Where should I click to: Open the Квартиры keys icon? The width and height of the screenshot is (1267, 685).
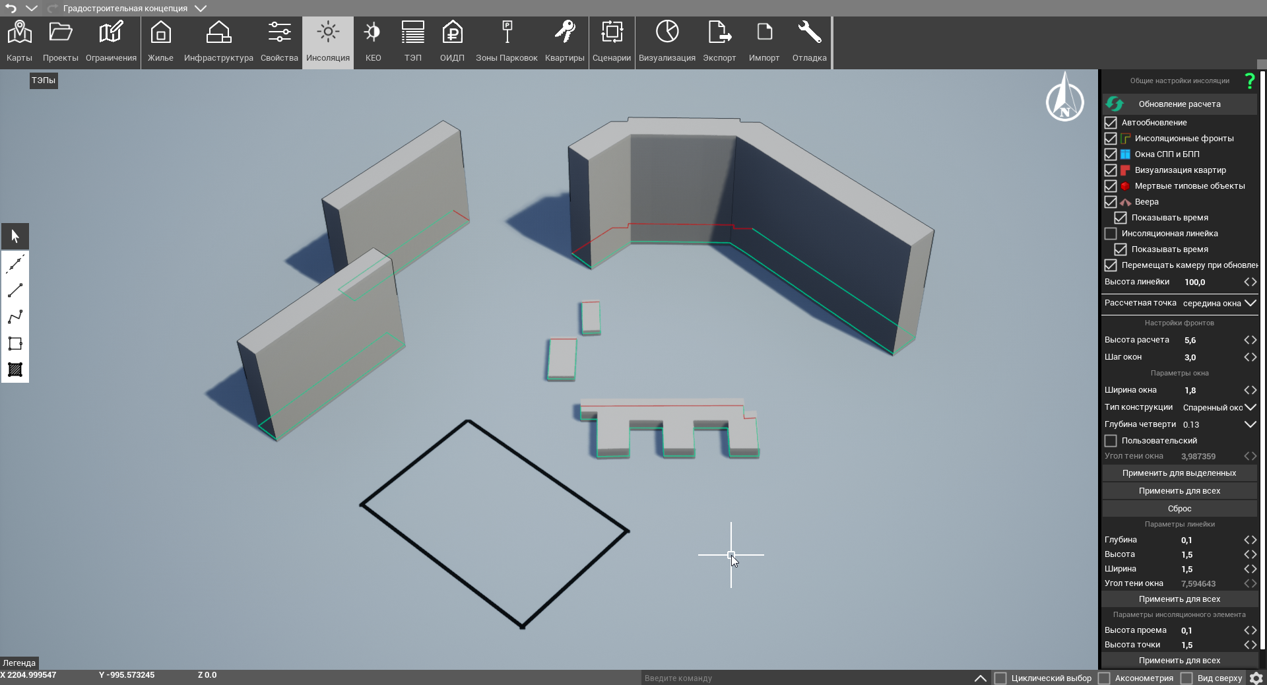(x=565, y=42)
